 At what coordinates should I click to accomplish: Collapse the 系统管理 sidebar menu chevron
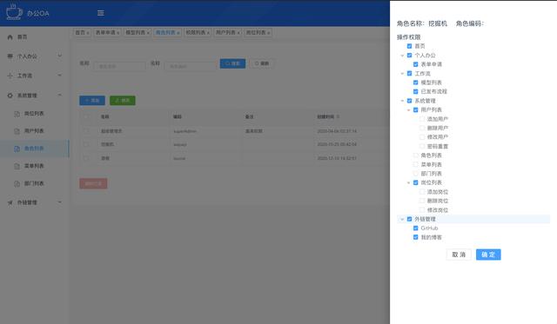[60, 95]
